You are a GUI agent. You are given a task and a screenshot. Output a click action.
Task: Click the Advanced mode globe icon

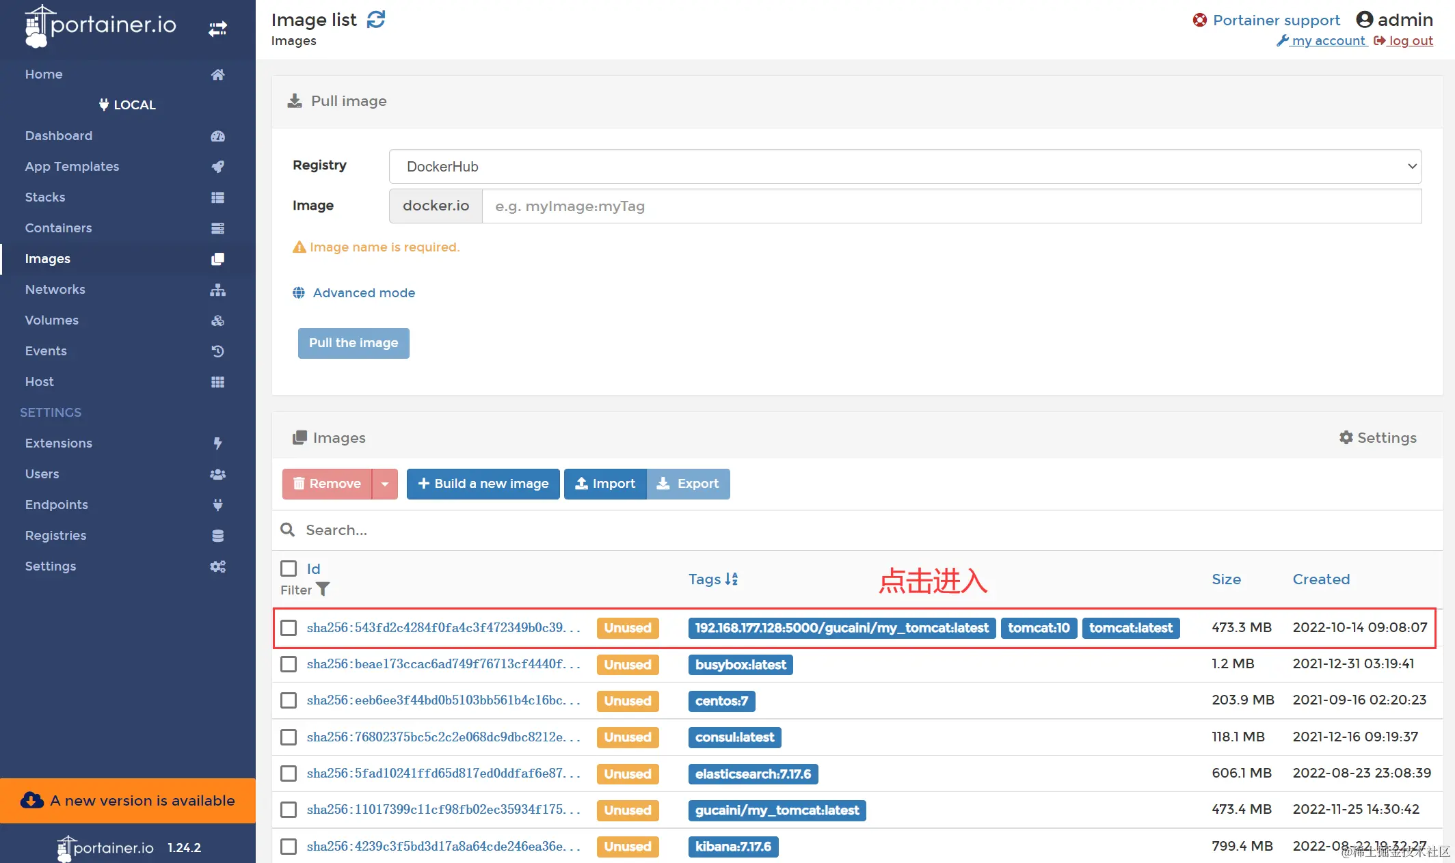(x=299, y=292)
